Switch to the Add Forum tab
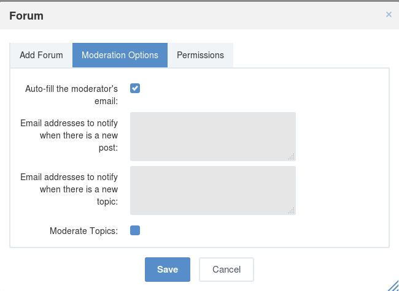The image size is (399, 291). click(x=41, y=55)
